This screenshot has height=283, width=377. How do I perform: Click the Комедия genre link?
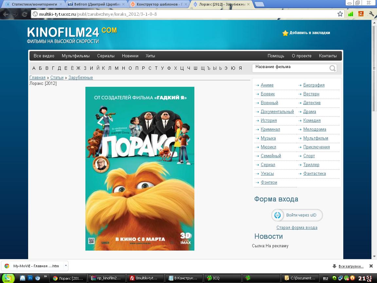pos(312,121)
